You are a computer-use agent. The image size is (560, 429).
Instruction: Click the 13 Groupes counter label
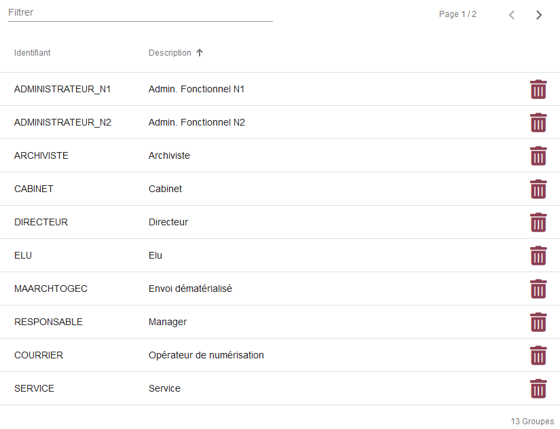531,421
